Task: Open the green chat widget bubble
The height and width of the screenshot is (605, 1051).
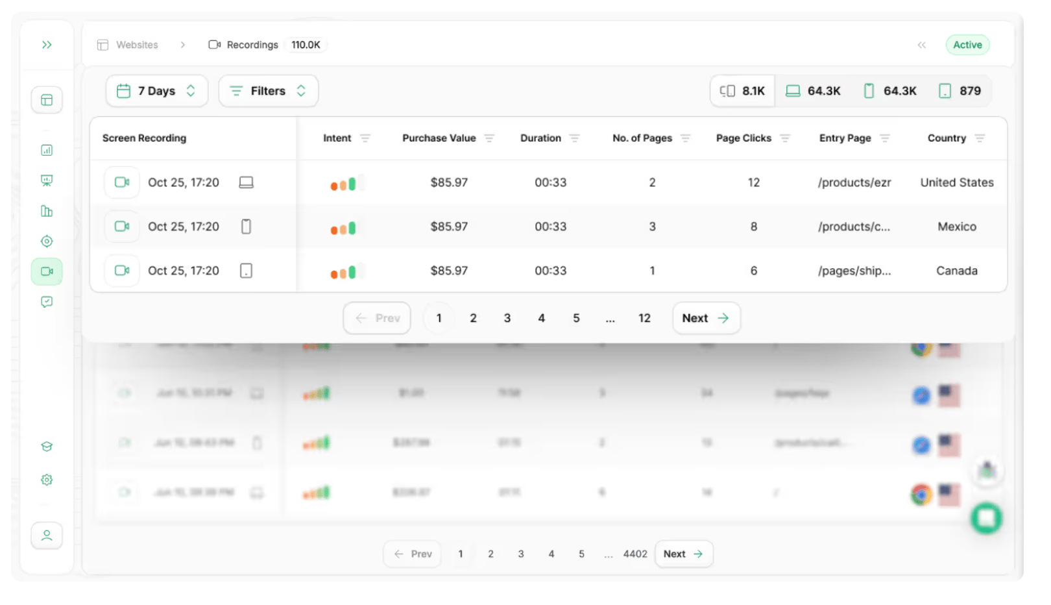Action: (986, 518)
